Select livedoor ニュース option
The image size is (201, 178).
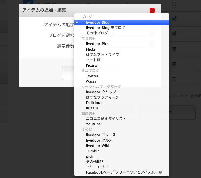(122, 135)
